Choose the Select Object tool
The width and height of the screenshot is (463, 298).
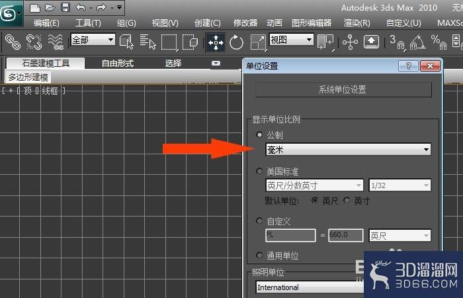point(127,42)
